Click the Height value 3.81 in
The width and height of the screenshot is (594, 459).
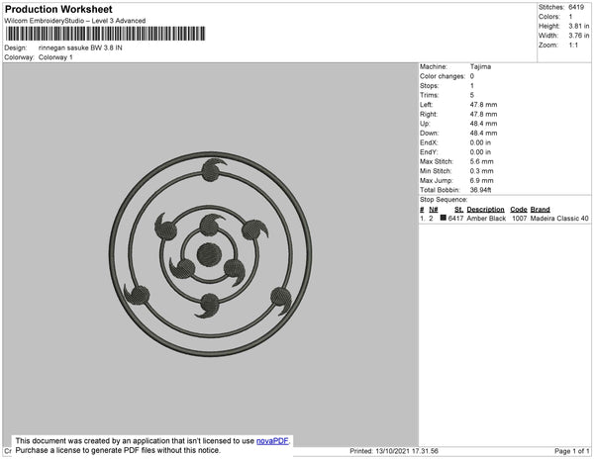pos(578,26)
